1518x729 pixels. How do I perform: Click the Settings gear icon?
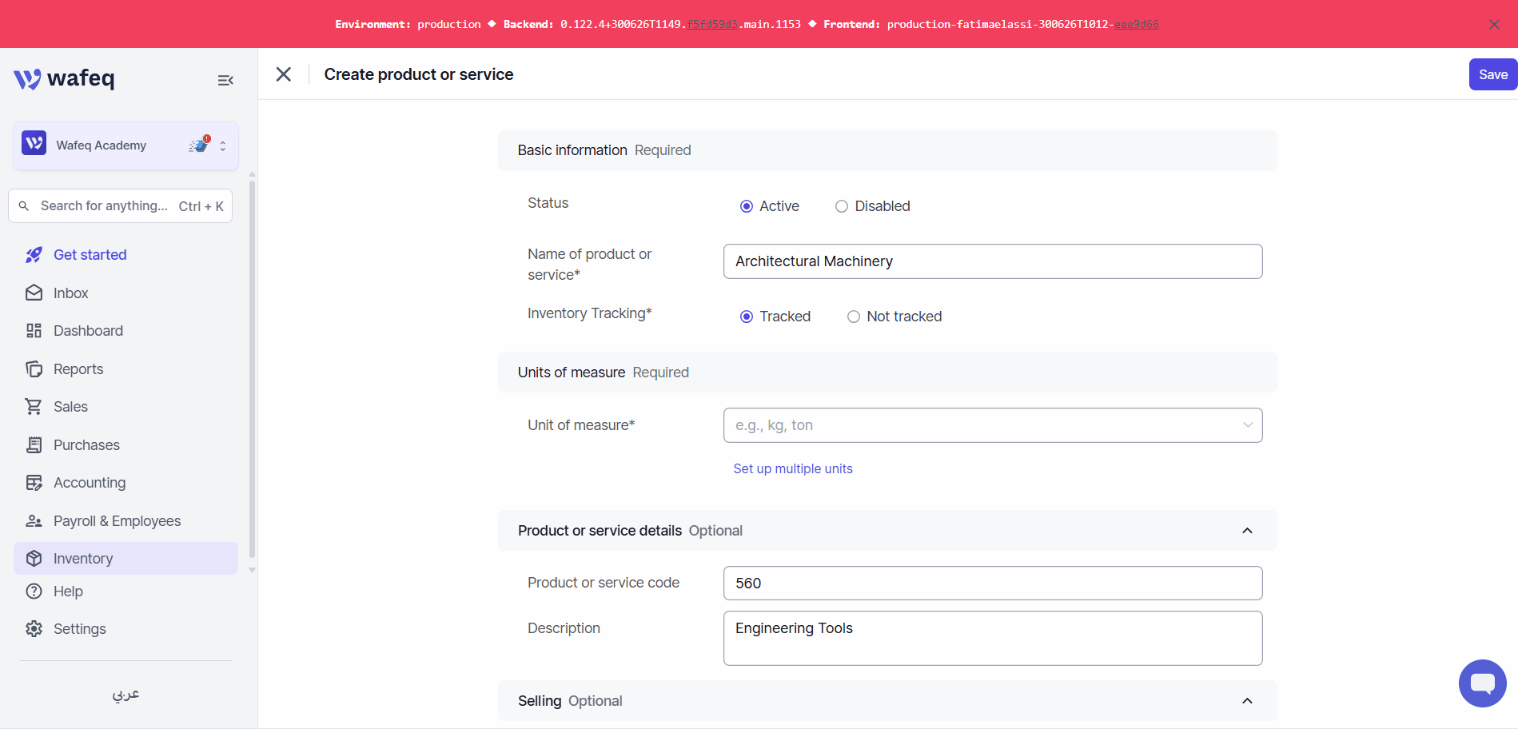[x=34, y=629]
